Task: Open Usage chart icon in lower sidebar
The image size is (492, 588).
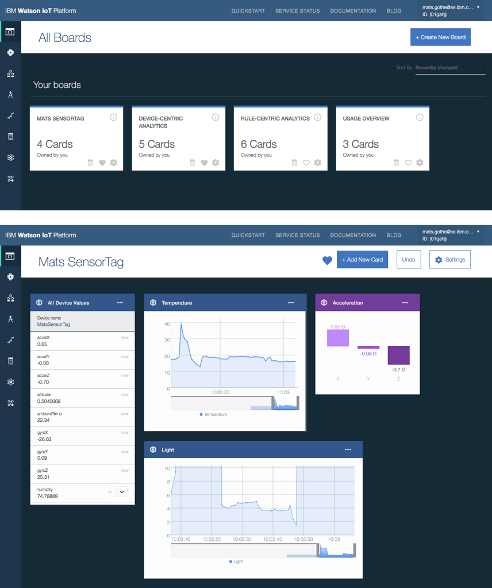Action: (x=10, y=340)
